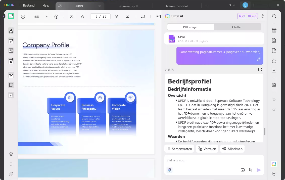Open the Layers panel icon
The height and width of the screenshot is (180, 285).
(11, 154)
